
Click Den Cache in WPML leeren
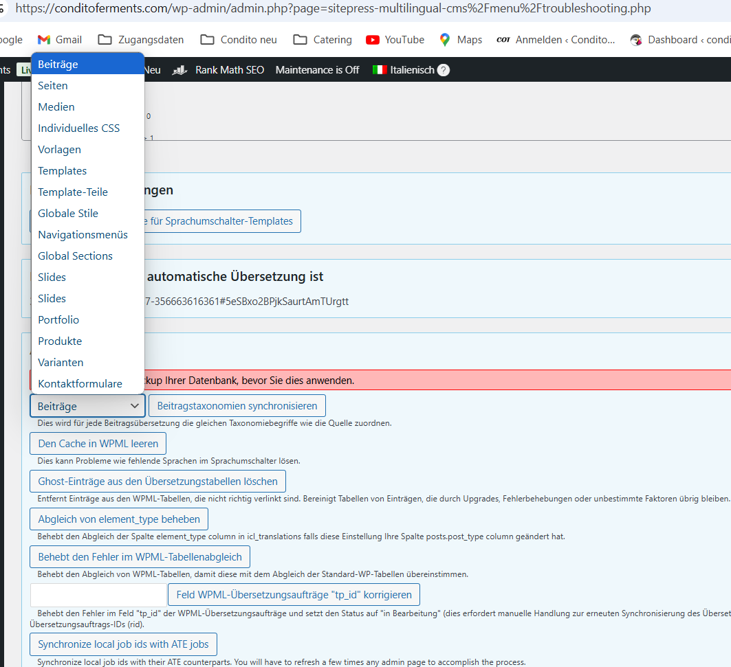[98, 444]
